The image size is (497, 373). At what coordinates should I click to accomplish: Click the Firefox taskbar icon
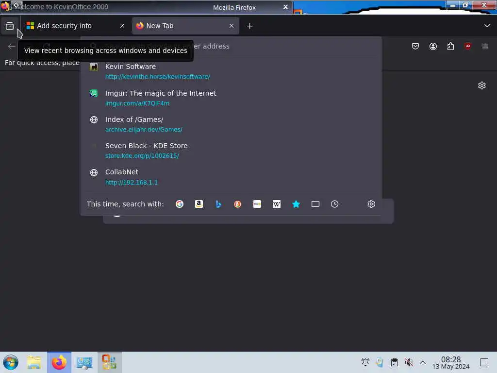tap(59, 362)
